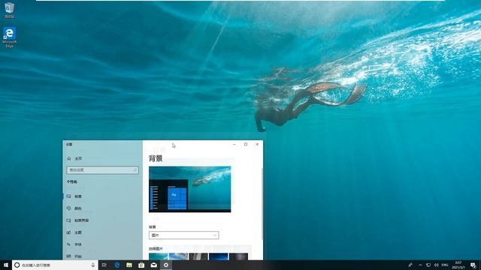Open File Explorer from the taskbar
Viewport: 481px width, 270px height.
(129, 265)
